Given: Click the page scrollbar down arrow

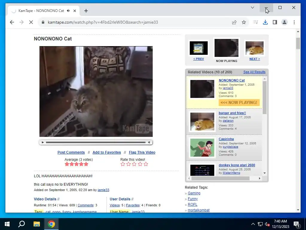Looking at the screenshot, I should (x=298, y=210).
